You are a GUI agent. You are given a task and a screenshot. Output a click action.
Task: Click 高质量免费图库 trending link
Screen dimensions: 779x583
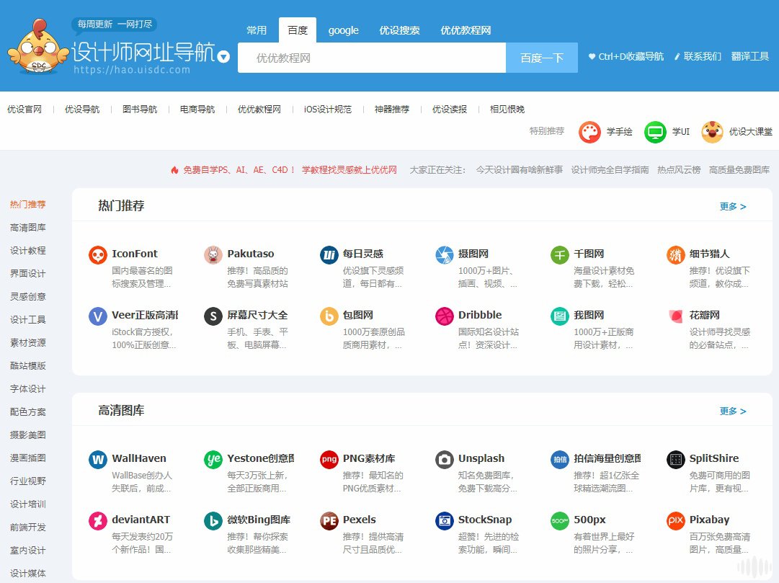click(739, 170)
